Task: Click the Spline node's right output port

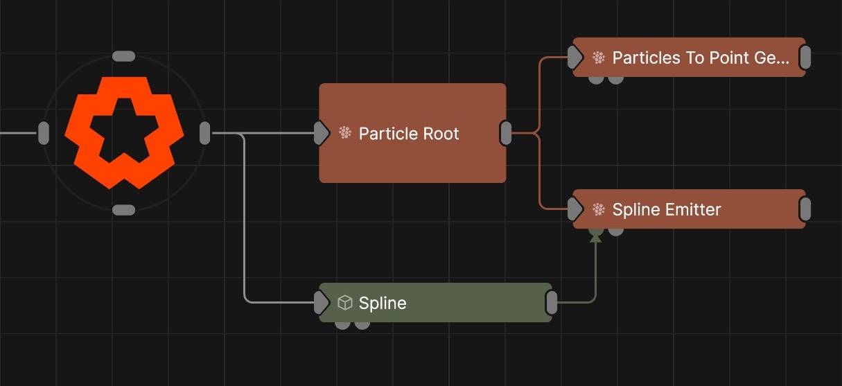Action: click(552, 303)
